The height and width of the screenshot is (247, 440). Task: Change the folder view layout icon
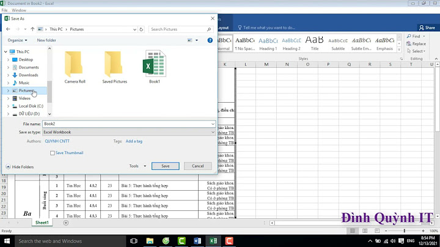190,40
